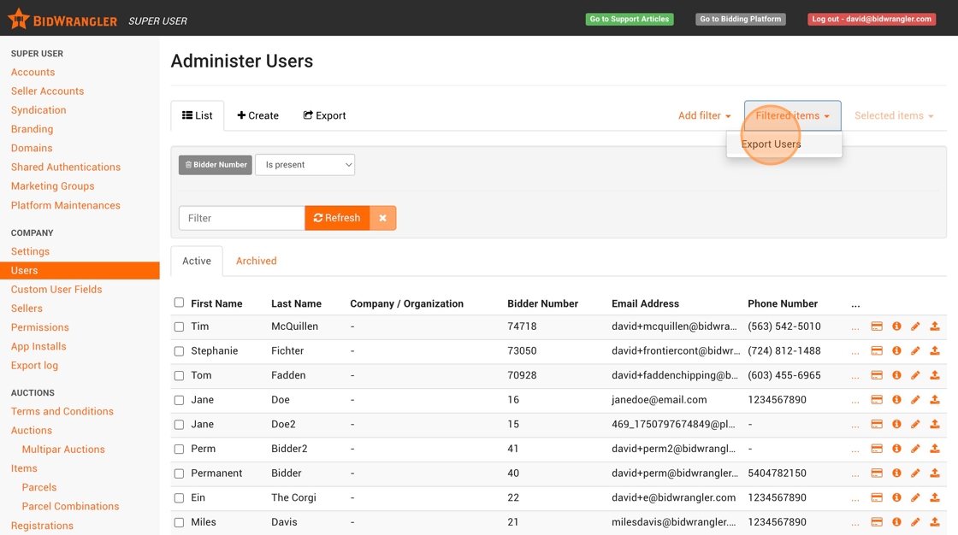Click into the Filter text field

click(241, 218)
